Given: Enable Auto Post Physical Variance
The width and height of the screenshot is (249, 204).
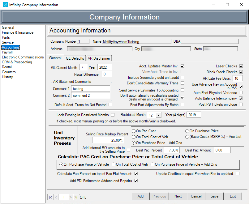Looking at the screenshot, I should coord(241,92).
